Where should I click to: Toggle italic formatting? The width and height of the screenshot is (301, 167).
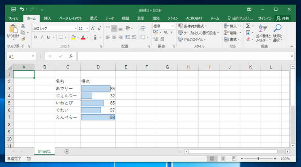[x=42, y=37]
